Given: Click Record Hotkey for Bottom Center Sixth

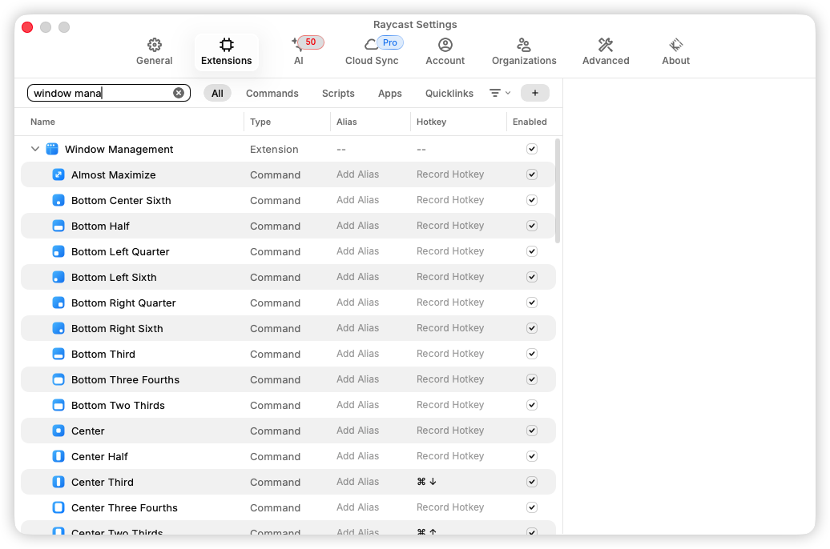Looking at the screenshot, I should (x=450, y=200).
